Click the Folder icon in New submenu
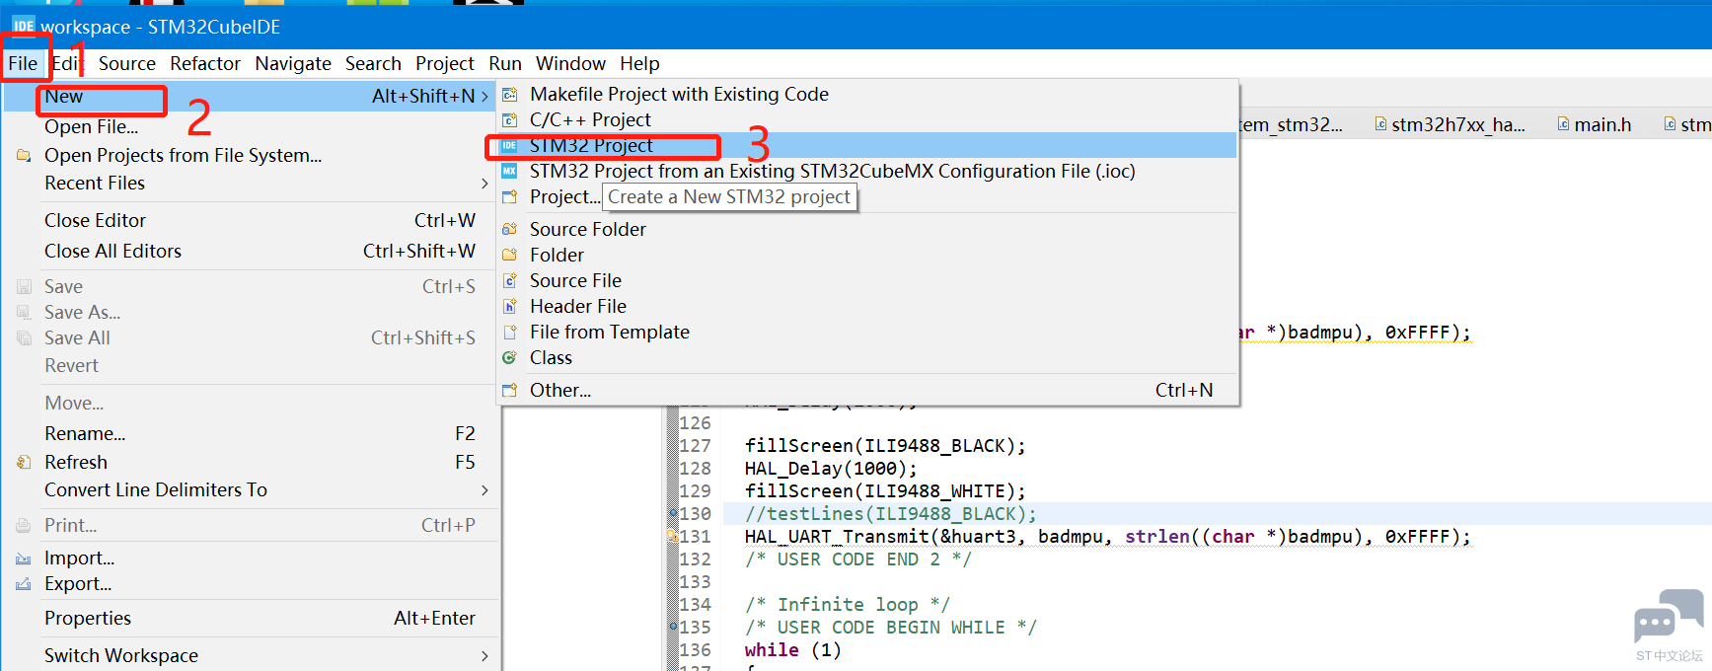1712x671 pixels. [x=509, y=255]
